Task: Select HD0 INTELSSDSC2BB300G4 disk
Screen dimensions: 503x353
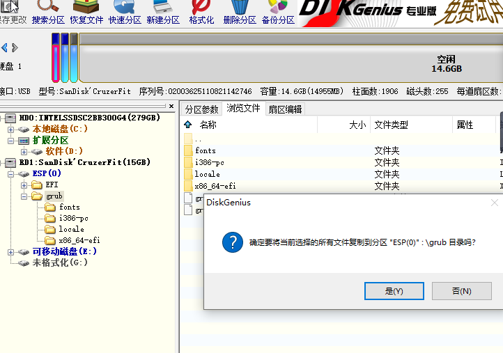Action: tap(89, 118)
